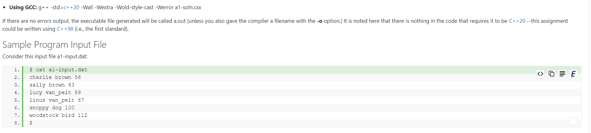Click the bold "Using GCC:" label
This screenshot has width=591, height=133.
coord(23,7)
